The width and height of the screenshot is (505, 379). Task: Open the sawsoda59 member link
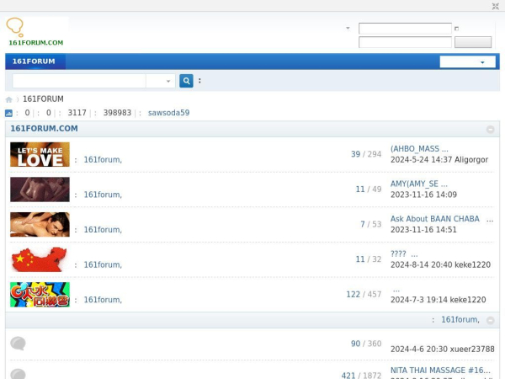click(x=169, y=113)
